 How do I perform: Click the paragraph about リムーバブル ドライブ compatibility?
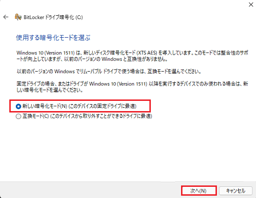click(x=109, y=72)
